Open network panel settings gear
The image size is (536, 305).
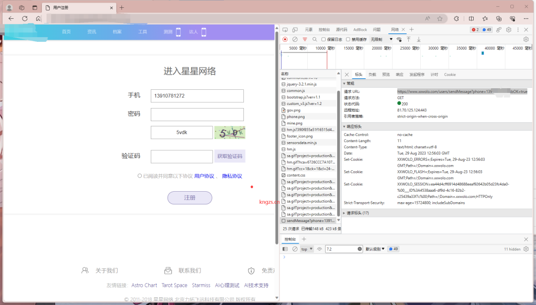click(526, 39)
